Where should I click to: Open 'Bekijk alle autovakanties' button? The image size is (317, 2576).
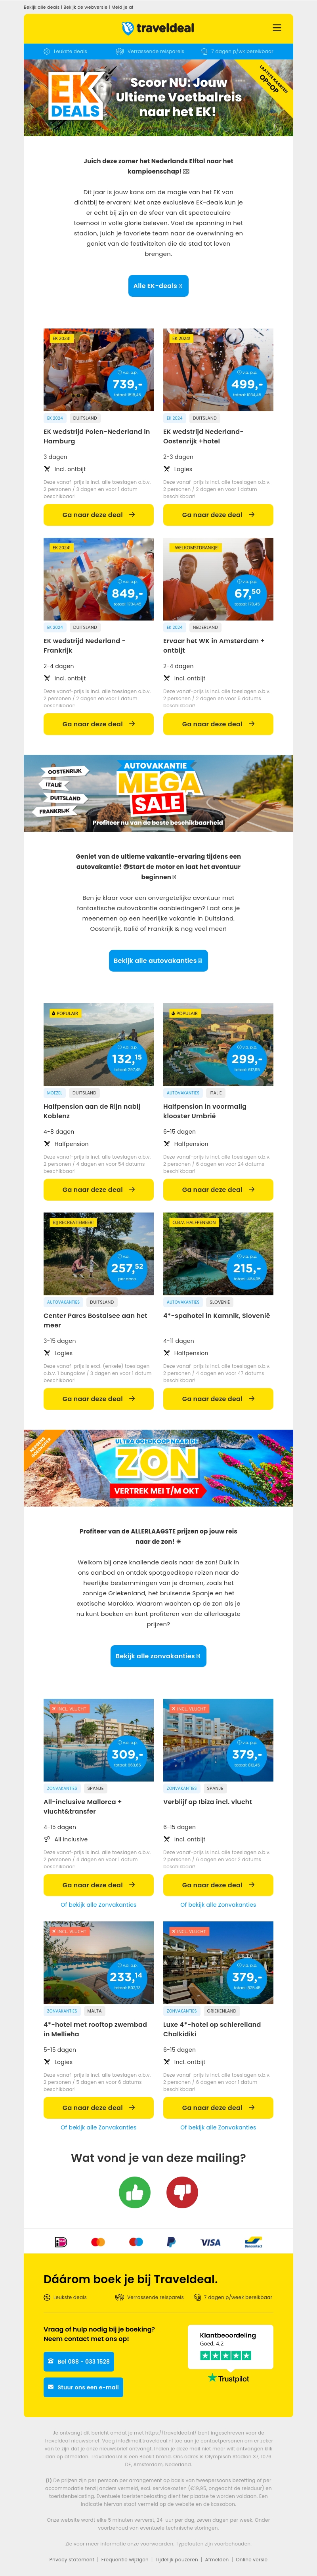pyautogui.click(x=158, y=961)
